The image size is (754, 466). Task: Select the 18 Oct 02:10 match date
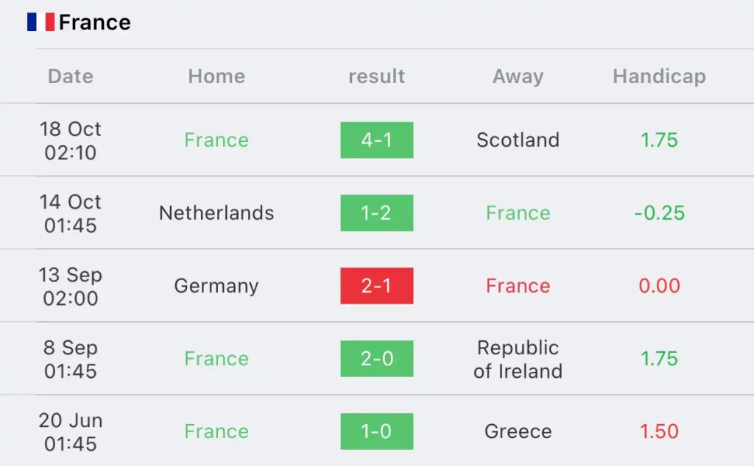click(71, 140)
